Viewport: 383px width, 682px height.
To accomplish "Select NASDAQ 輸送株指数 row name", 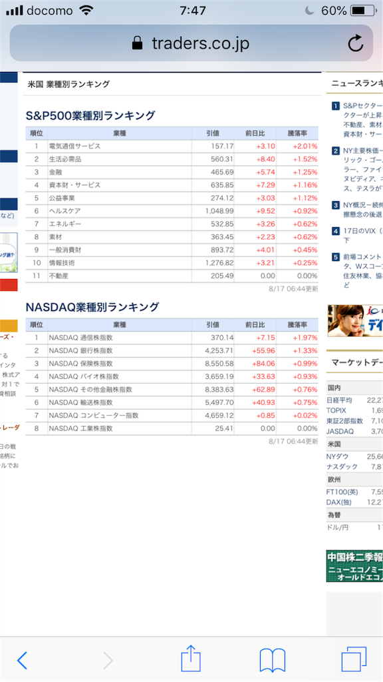I will pos(80,403).
